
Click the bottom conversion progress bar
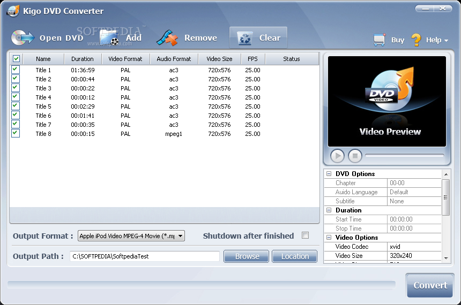pos(202,285)
